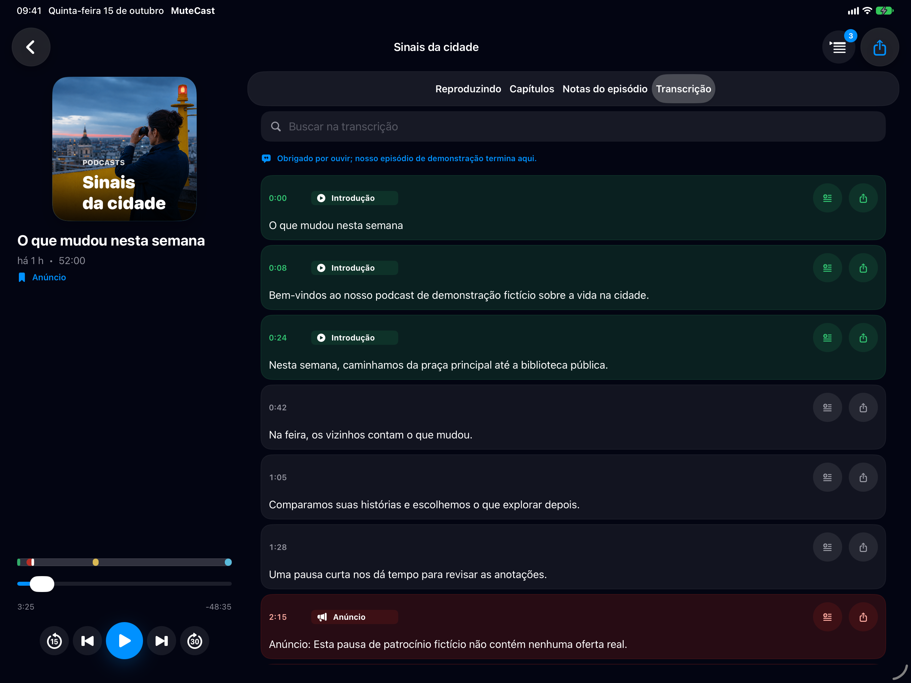This screenshot has width=911, height=683.
Task: Rewind 15 seconds
Action: coord(54,641)
